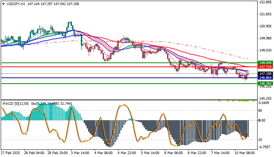Image resolution: width=274 pixels, height=157 pixels.
Task: Select the 28 Feb 04:00 time label
Action: coord(34,153)
